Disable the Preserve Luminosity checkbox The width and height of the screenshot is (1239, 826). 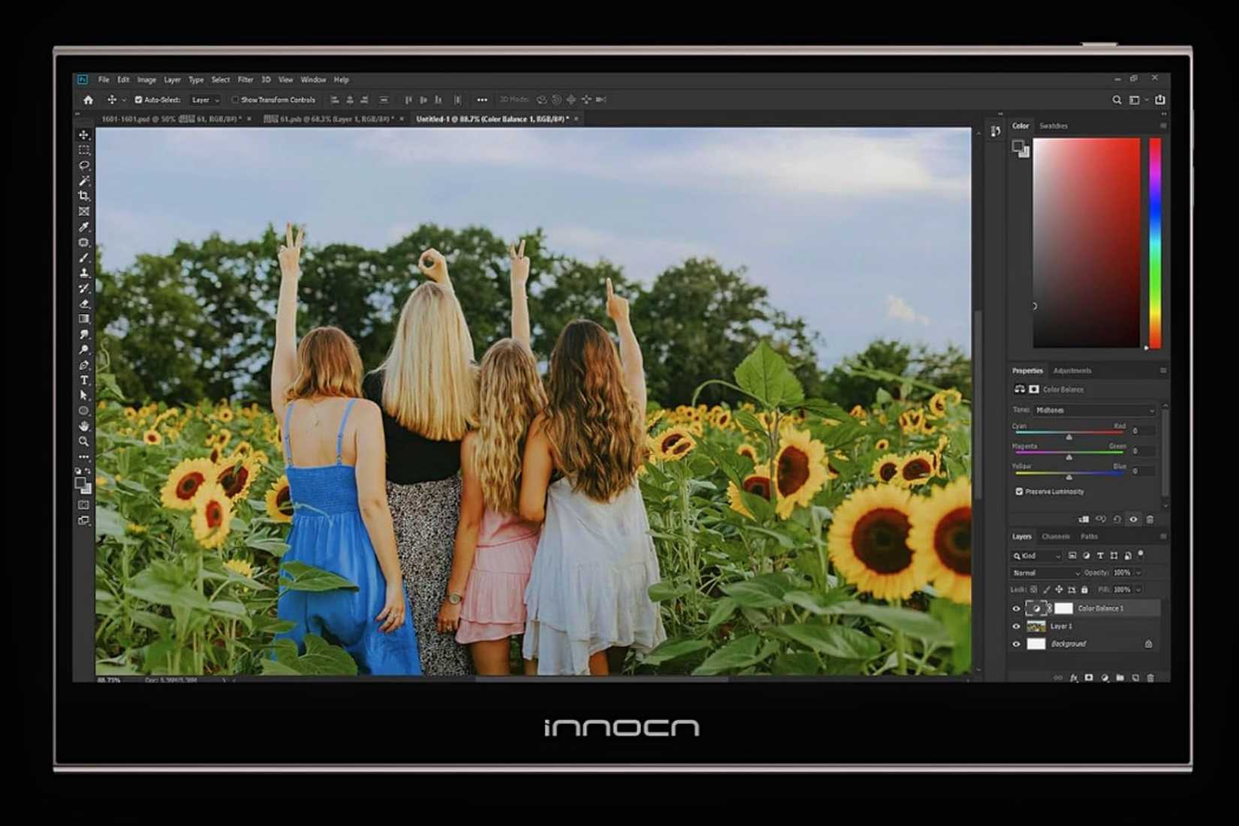click(1018, 492)
